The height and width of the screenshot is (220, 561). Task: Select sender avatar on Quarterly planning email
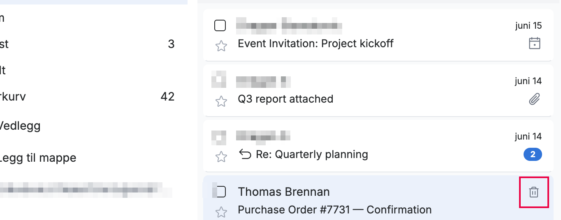tap(219, 138)
